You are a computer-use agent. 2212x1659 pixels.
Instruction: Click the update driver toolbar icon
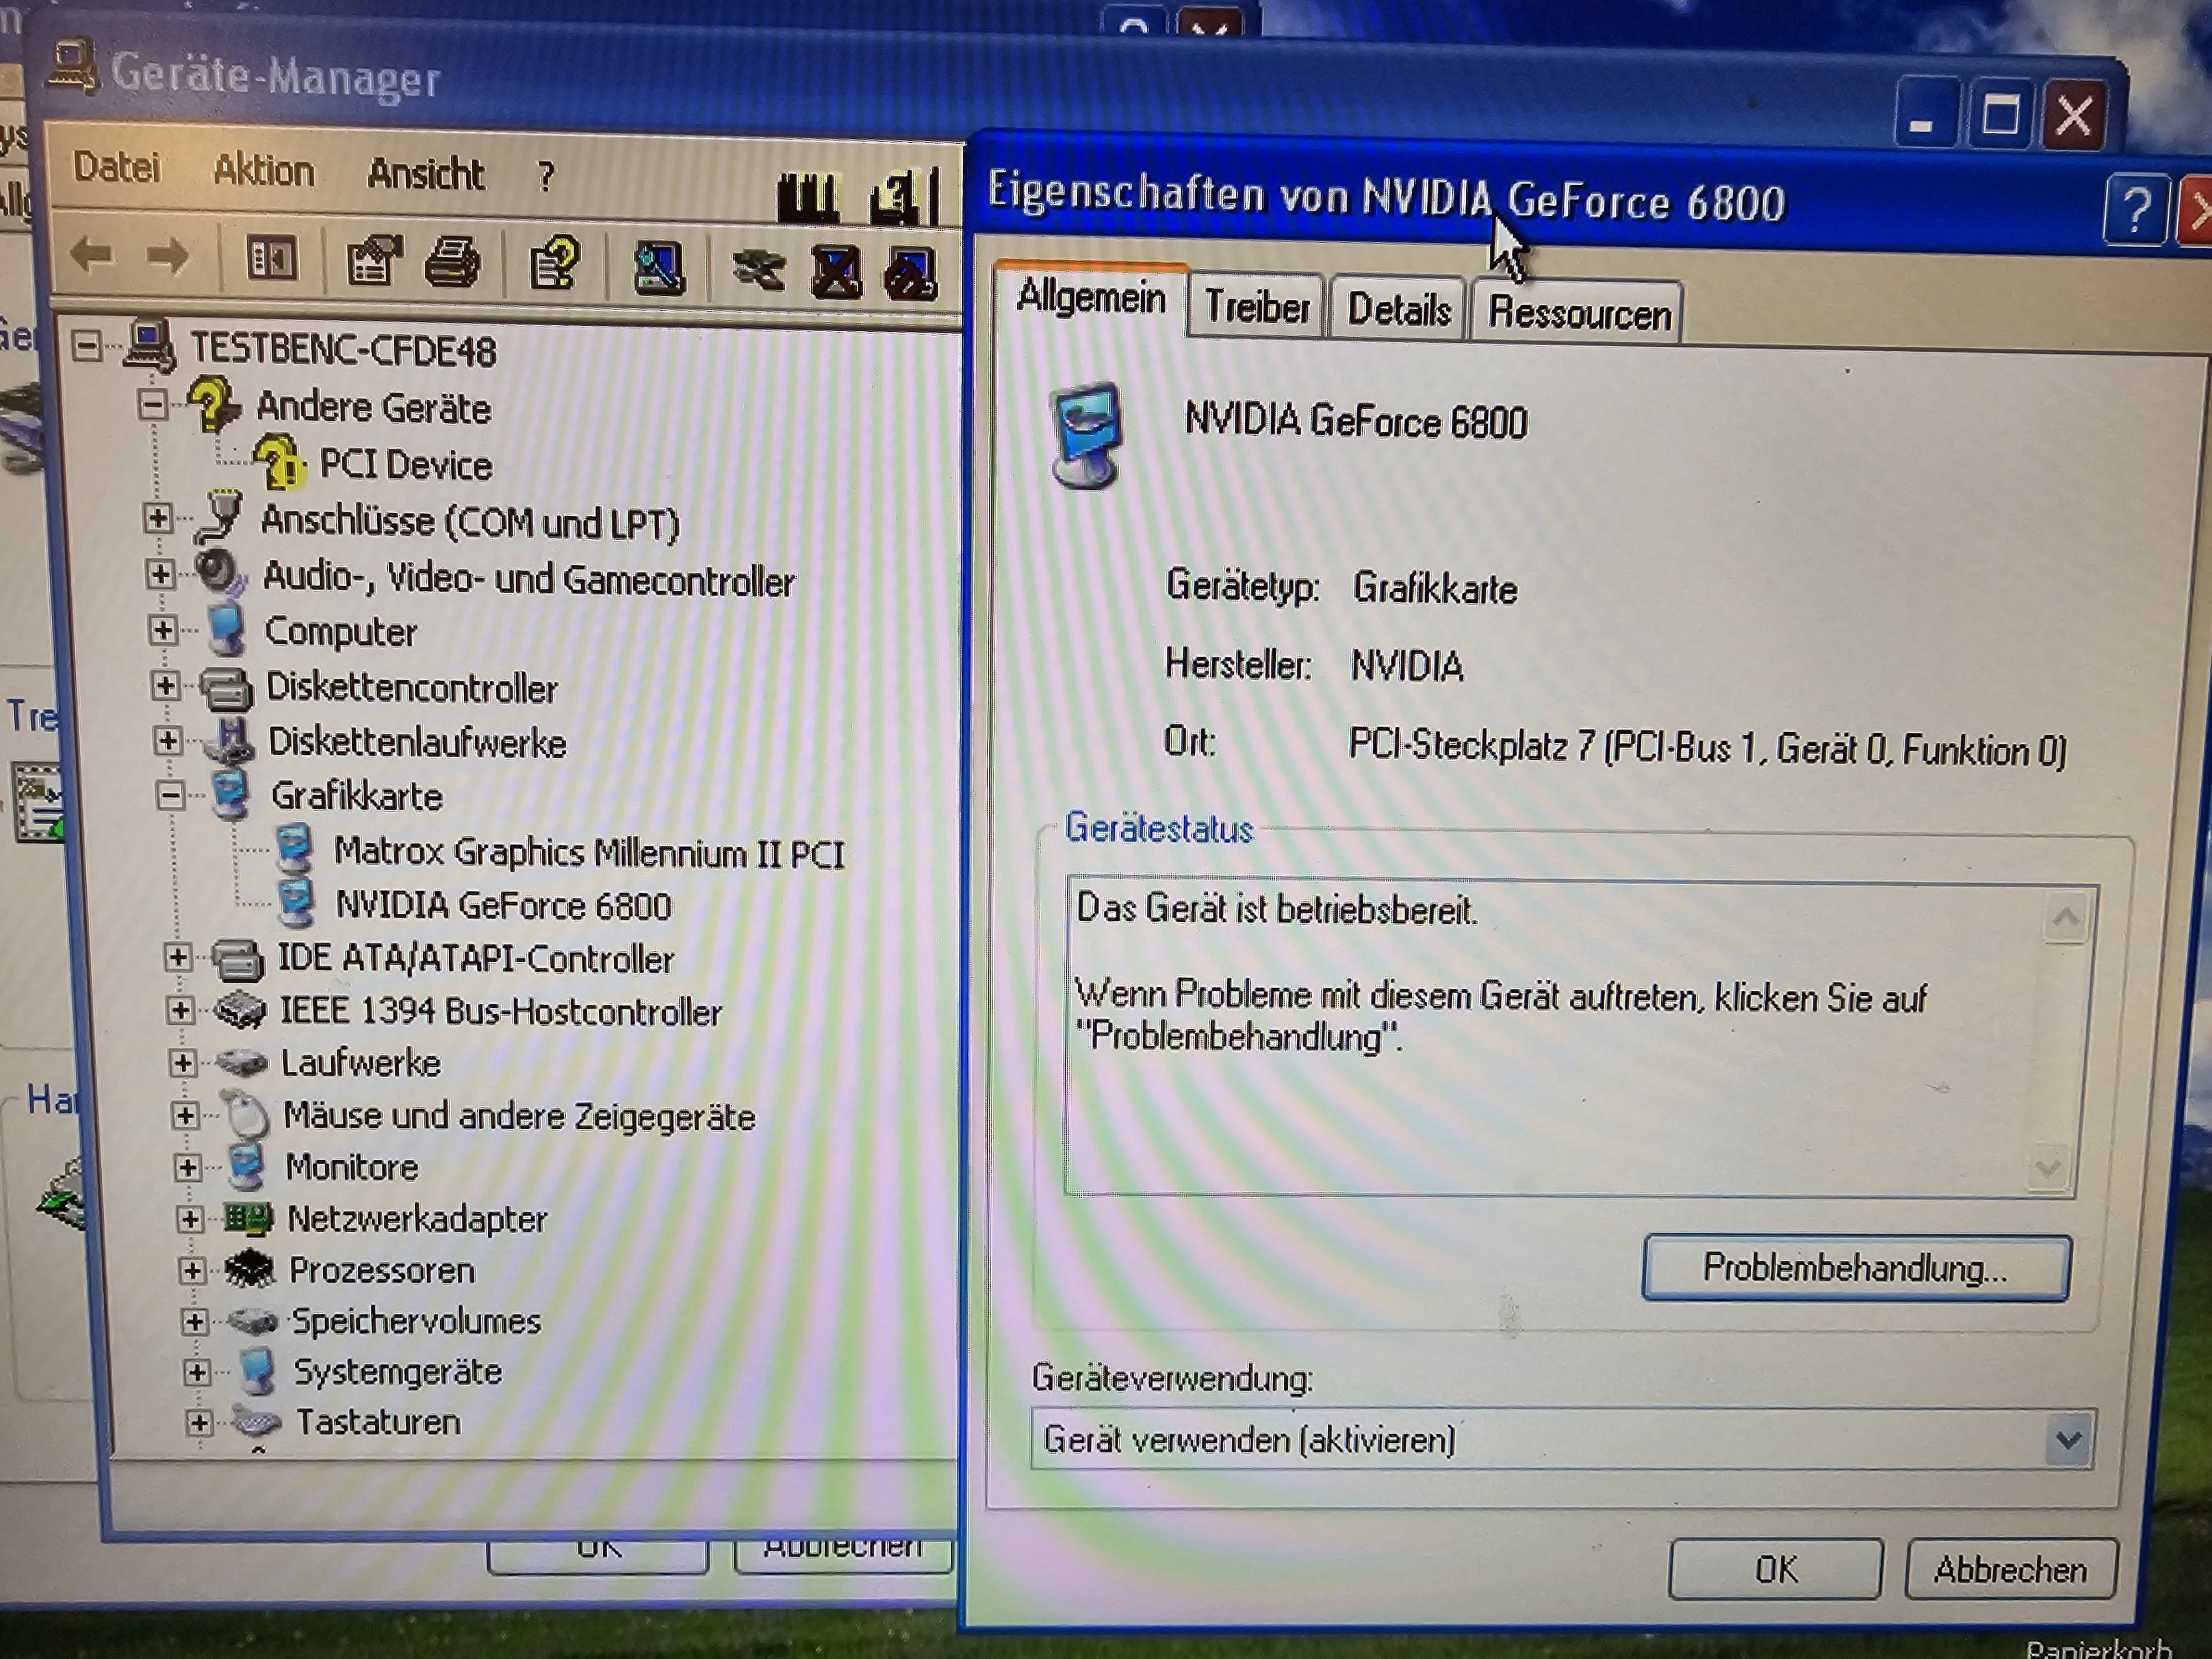point(759,270)
